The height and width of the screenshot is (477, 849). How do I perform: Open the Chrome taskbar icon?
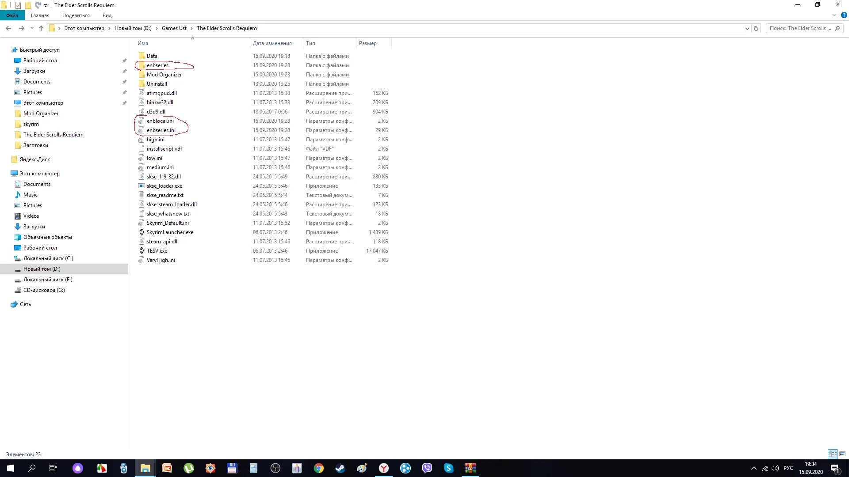[318, 468]
